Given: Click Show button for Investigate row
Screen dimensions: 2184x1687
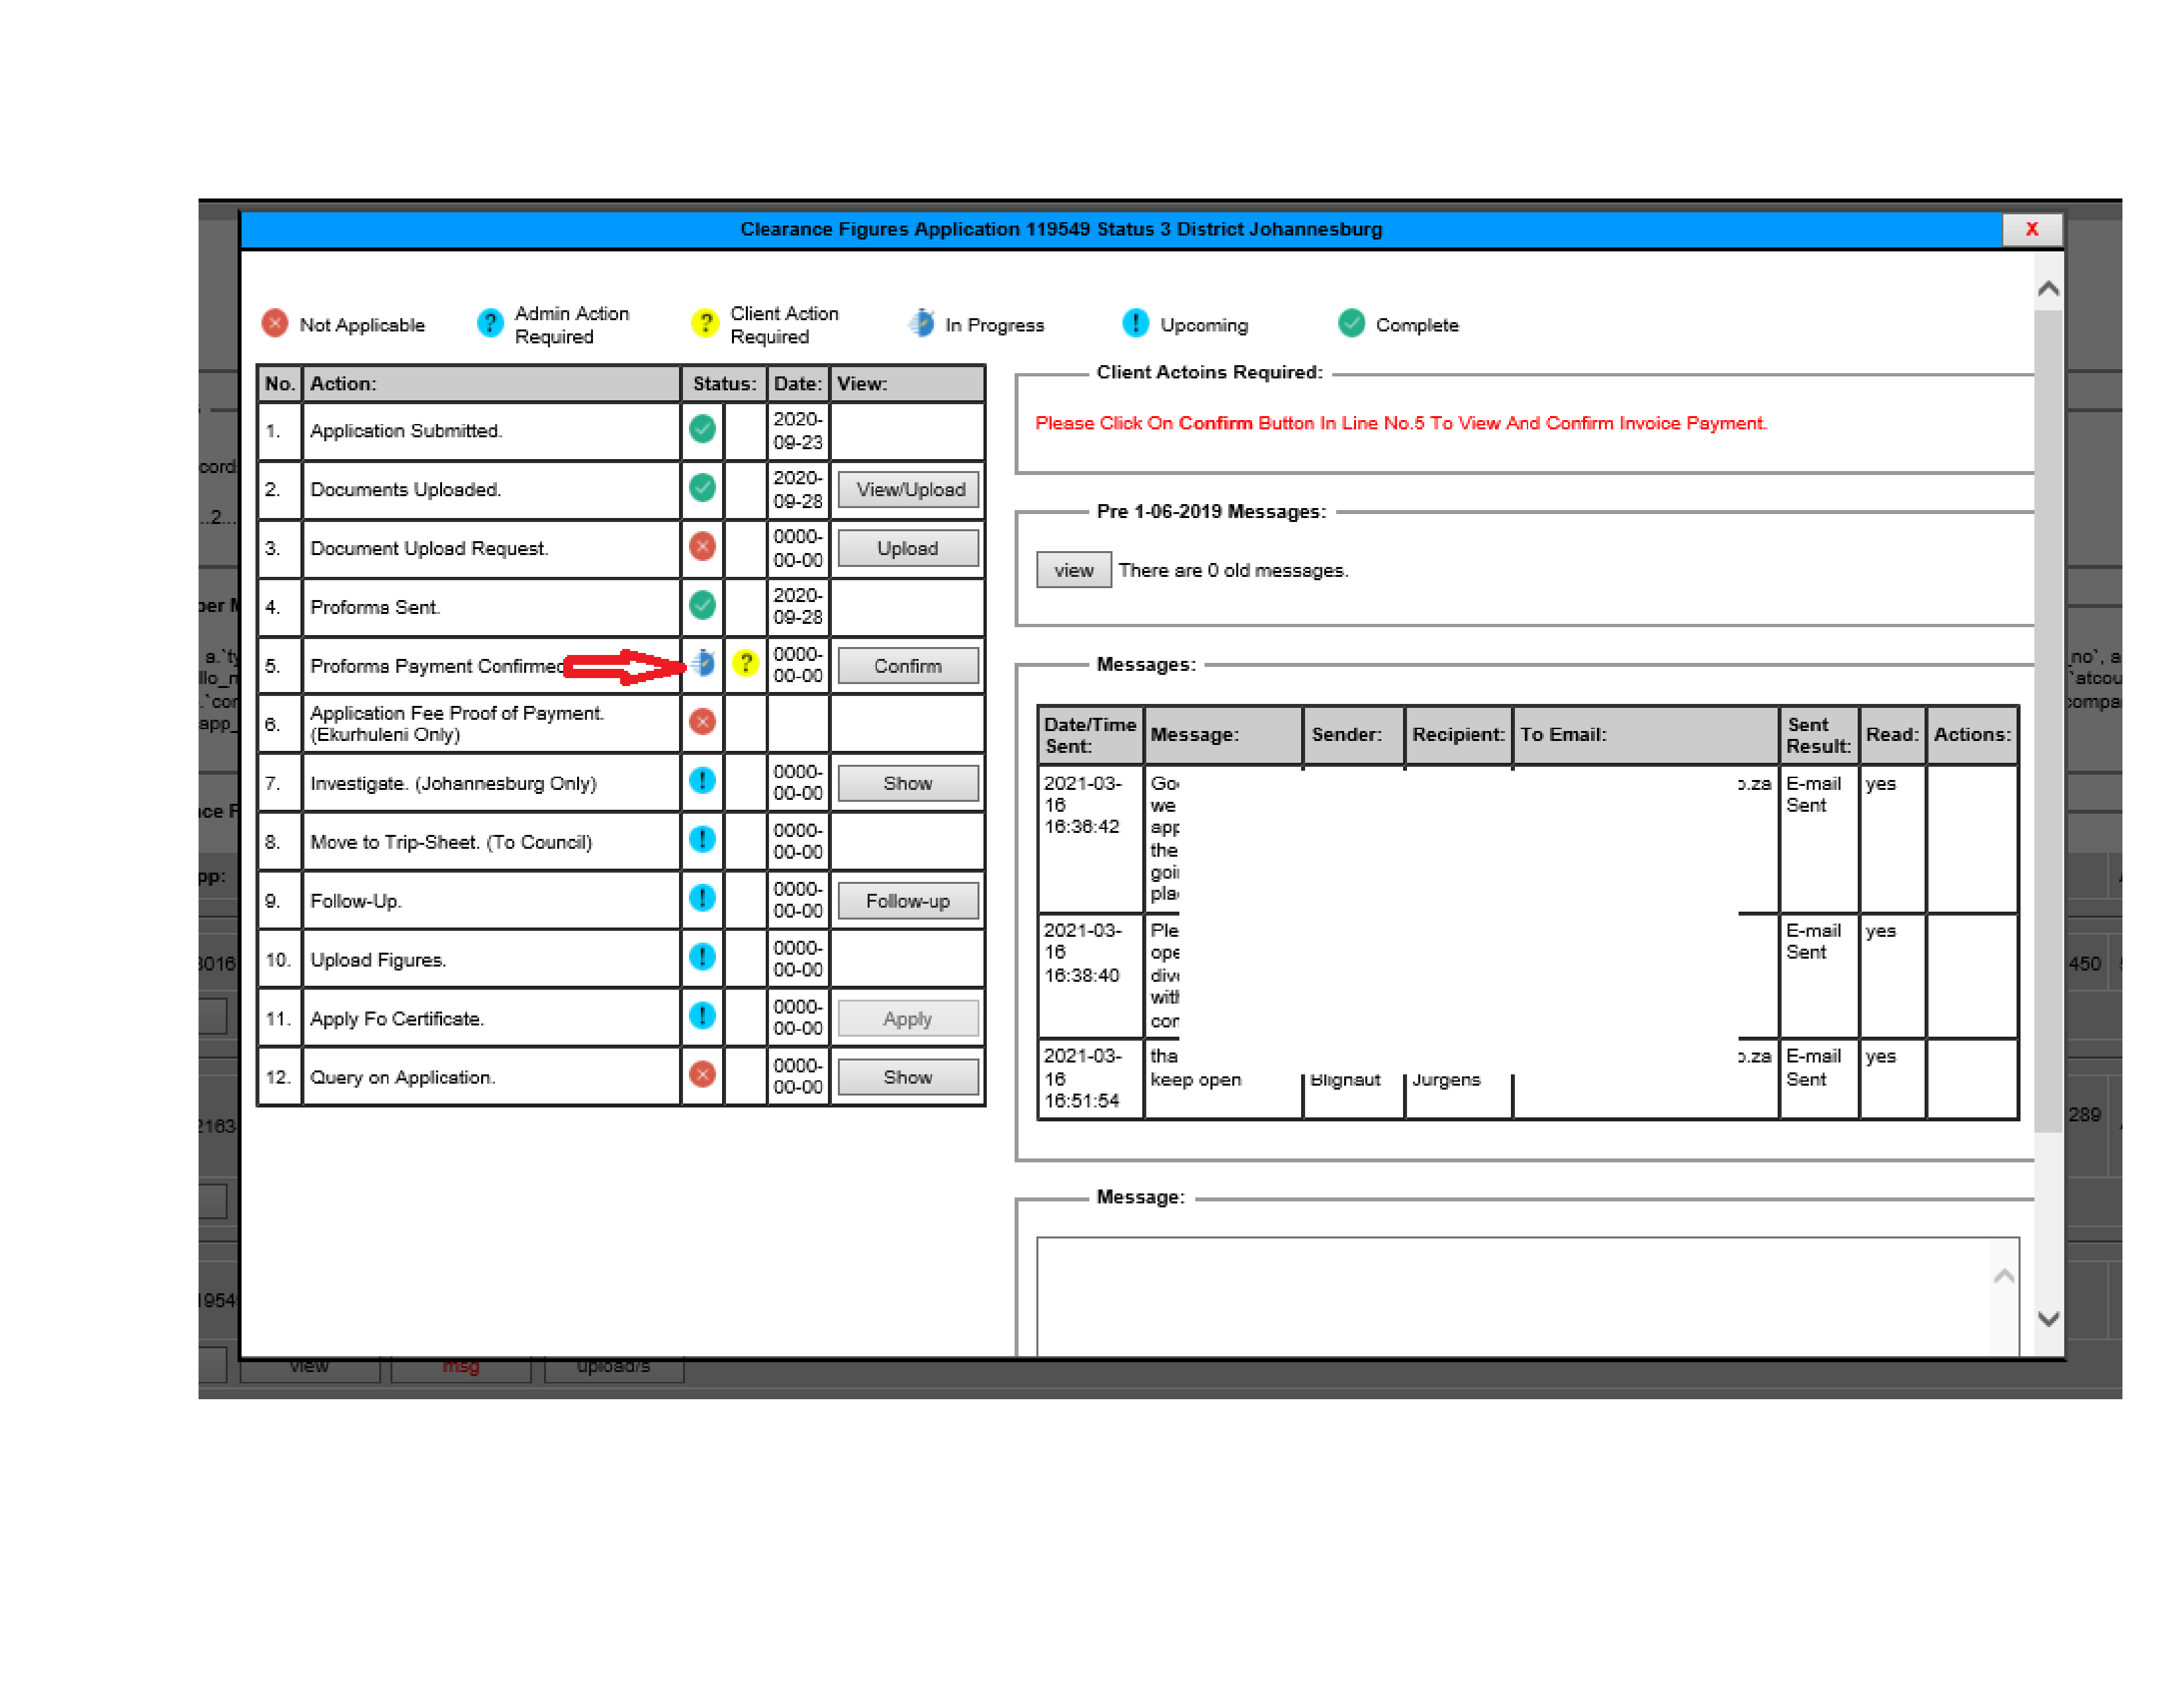Looking at the screenshot, I should [x=907, y=783].
